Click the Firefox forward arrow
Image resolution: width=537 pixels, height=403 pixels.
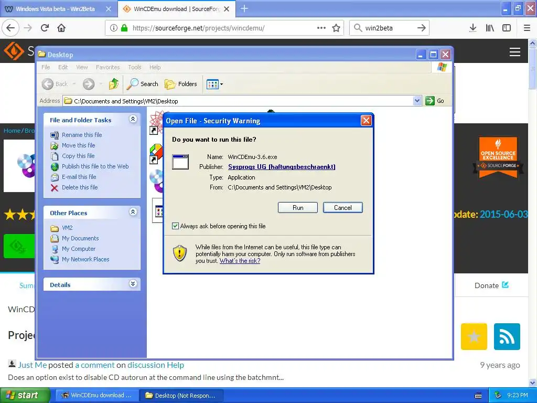(x=28, y=28)
